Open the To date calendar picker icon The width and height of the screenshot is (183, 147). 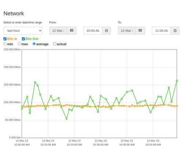140,31
